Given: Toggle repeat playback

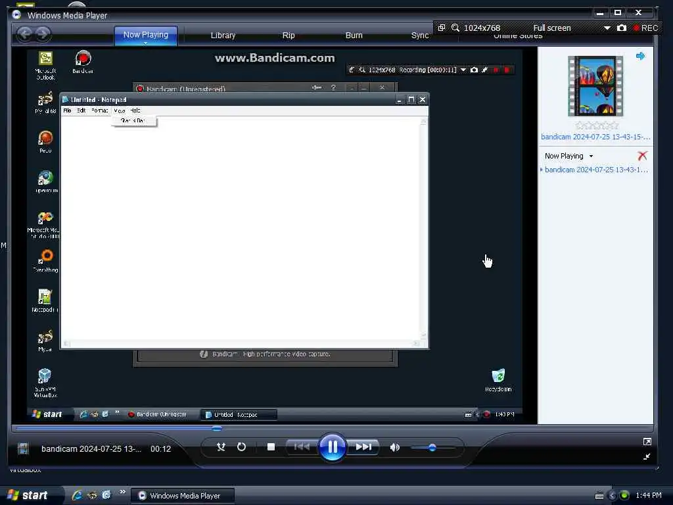Looking at the screenshot, I should pyautogui.click(x=241, y=447).
